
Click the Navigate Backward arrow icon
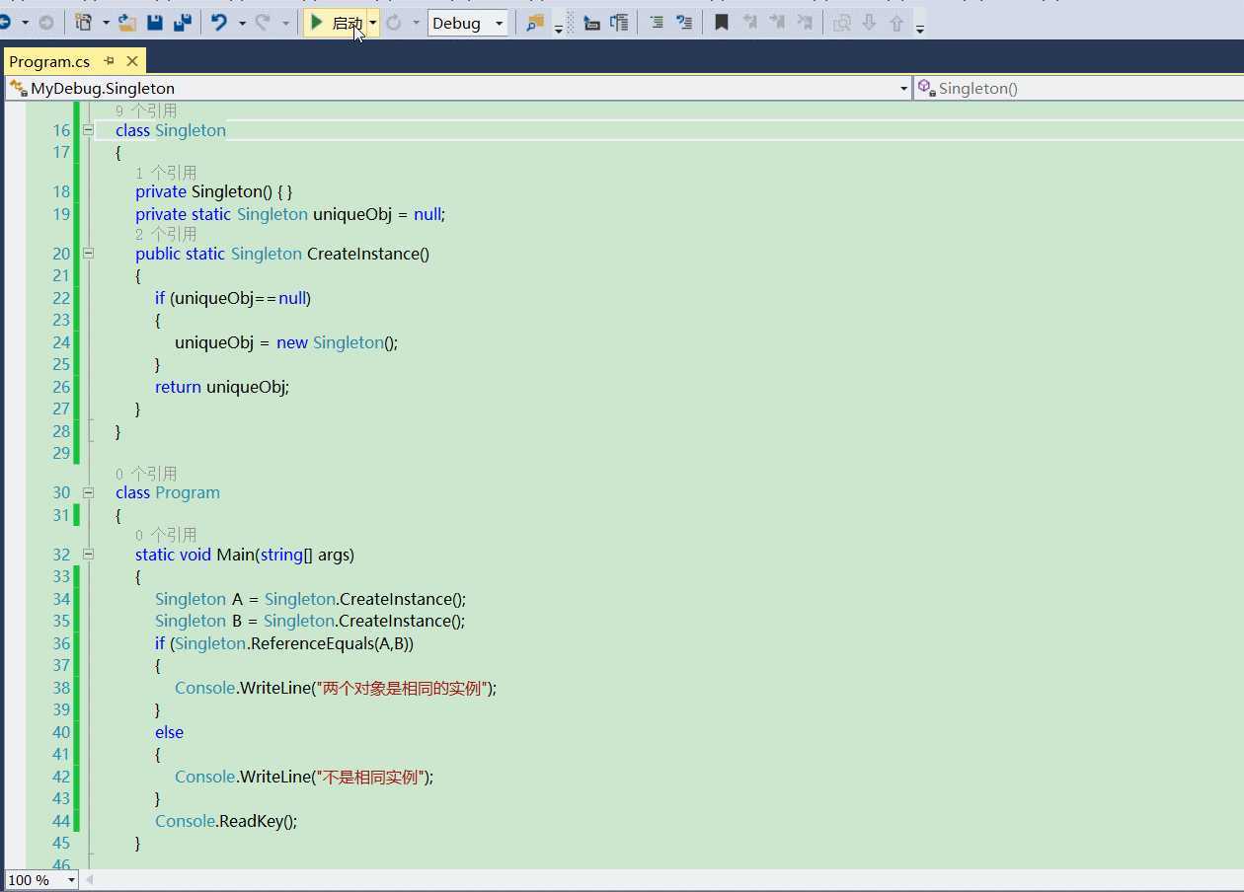4,23
